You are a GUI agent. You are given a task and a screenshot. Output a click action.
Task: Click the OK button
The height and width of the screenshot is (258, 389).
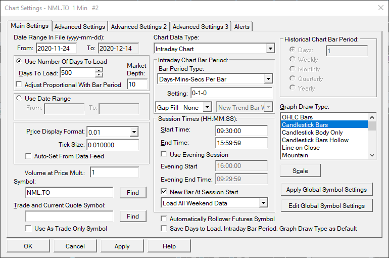28,246
